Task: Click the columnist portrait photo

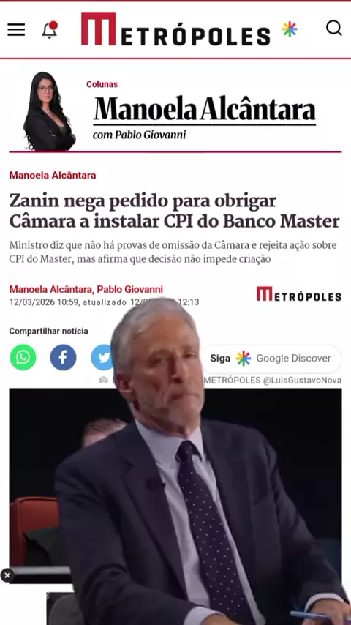Action: click(x=49, y=111)
